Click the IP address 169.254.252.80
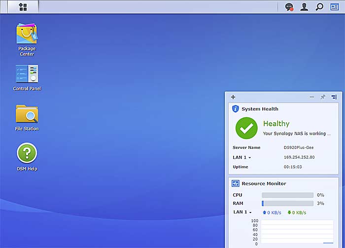 (299, 157)
